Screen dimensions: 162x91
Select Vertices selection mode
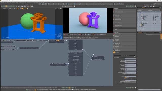[x=50, y=4]
